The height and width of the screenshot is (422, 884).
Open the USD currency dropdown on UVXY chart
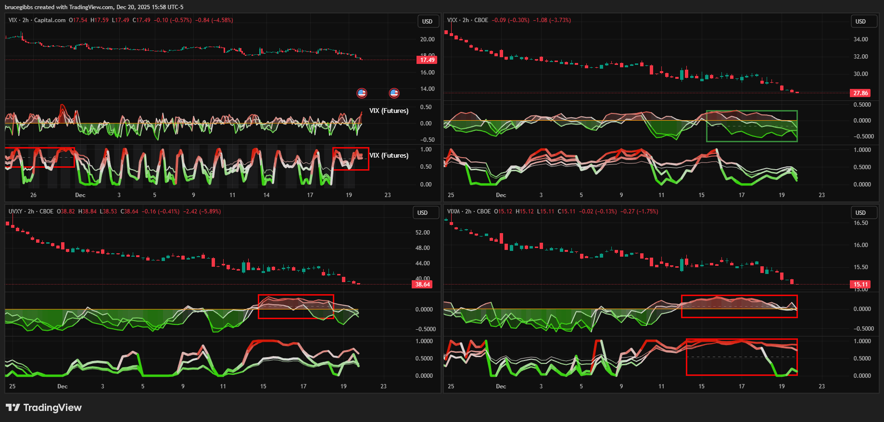pos(422,213)
